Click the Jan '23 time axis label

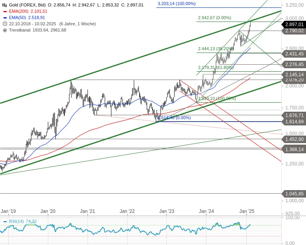click(x=167, y=211)
